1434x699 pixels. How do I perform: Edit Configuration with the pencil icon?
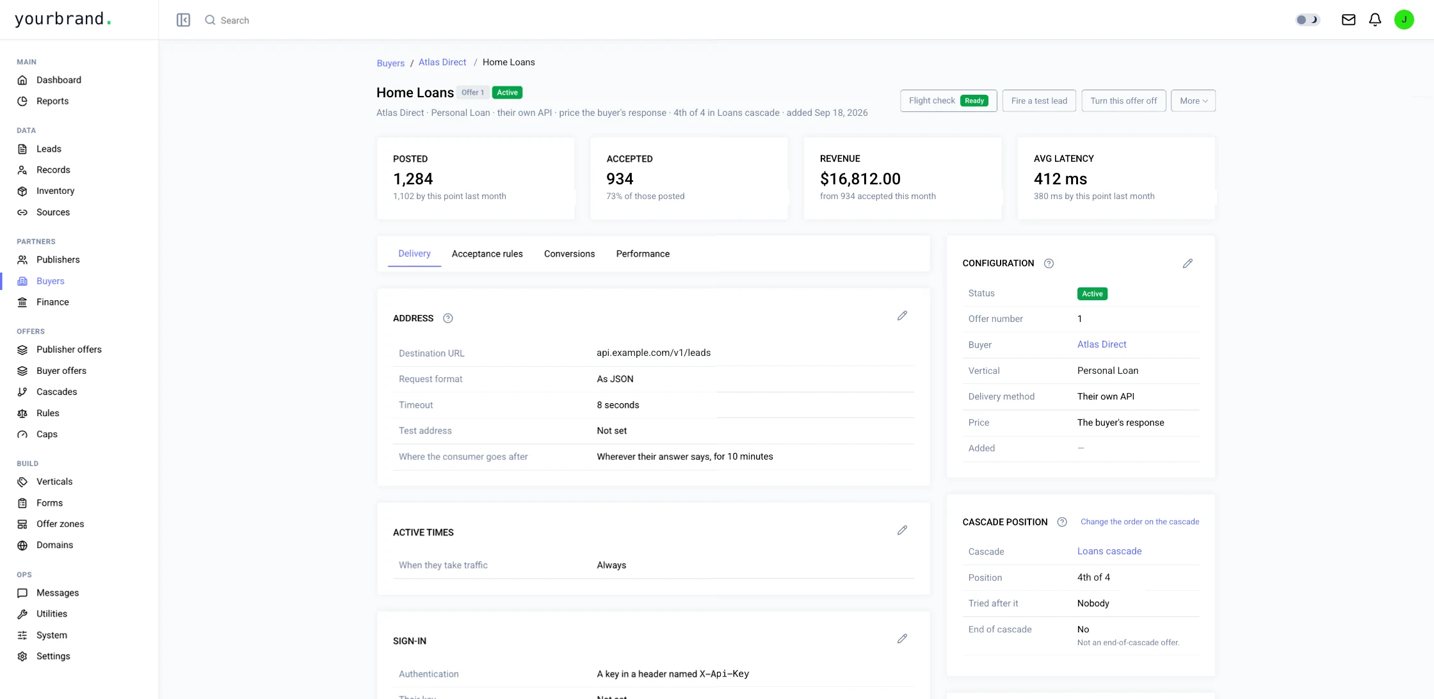1188,264
